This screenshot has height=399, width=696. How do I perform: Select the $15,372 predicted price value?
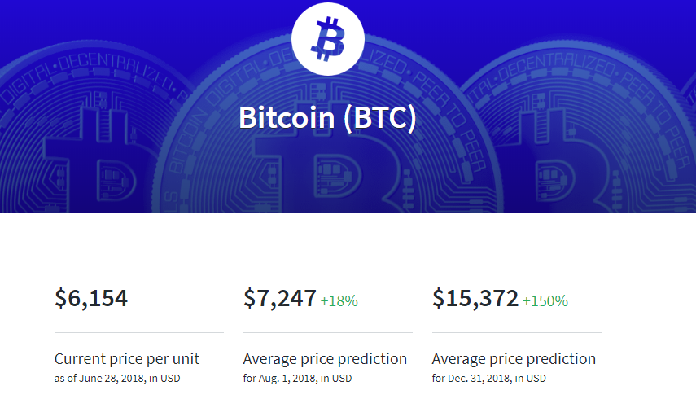[x=475, y=299]
